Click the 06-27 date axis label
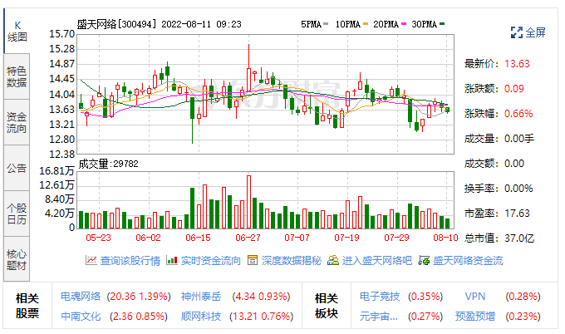565x334 pixels. pyautogui.click(x=248, y=238)
